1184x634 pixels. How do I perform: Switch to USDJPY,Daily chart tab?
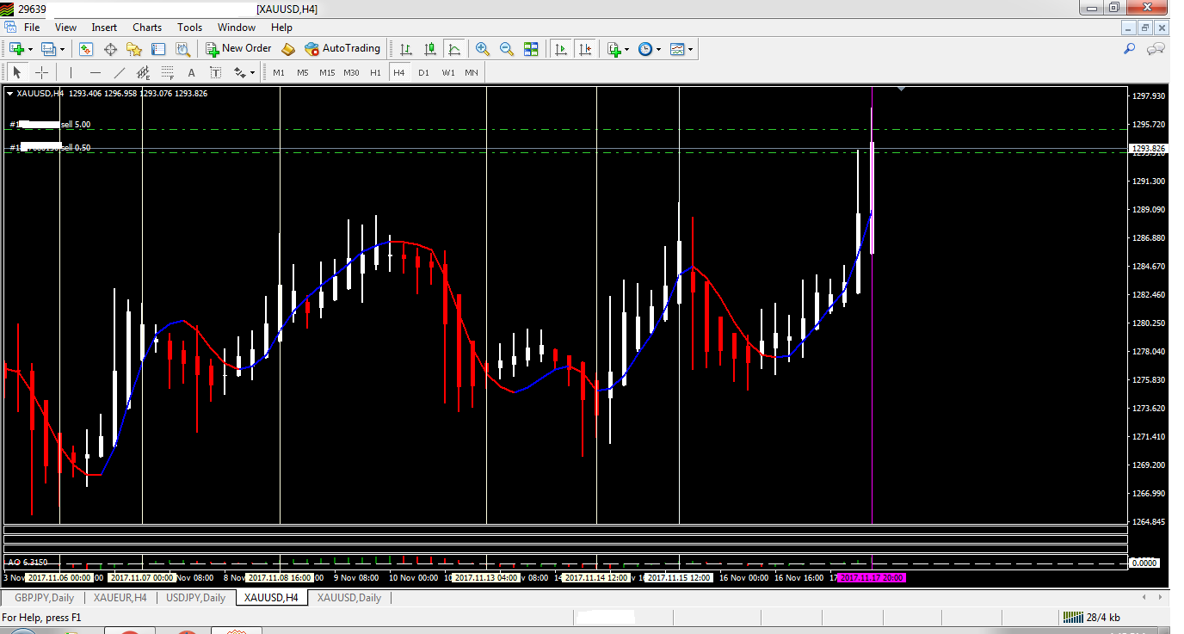tap(195, 598)
